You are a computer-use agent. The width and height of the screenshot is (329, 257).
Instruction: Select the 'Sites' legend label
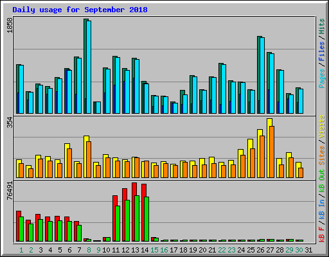(322, 155)
